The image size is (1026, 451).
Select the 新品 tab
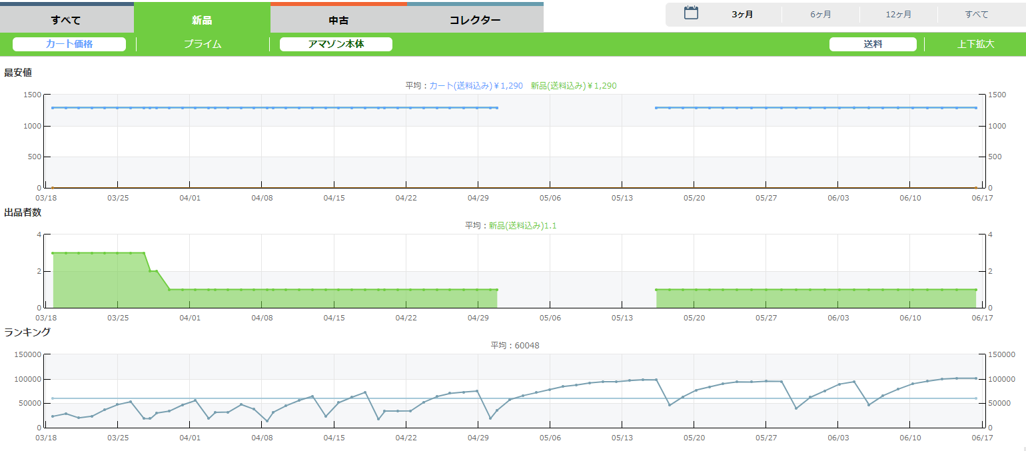pos(202,19)
